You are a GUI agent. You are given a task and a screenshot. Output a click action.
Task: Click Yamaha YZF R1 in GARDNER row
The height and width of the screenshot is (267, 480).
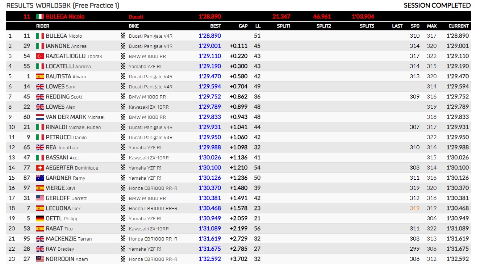[145, 178]
